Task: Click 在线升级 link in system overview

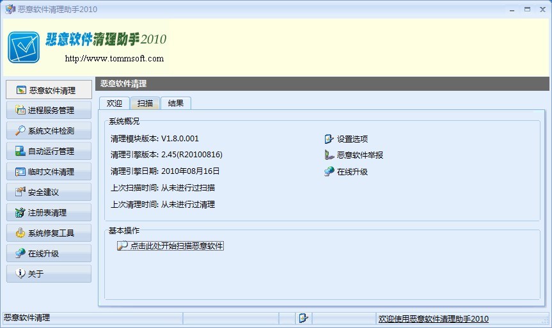Action: [x=352, y=172]
